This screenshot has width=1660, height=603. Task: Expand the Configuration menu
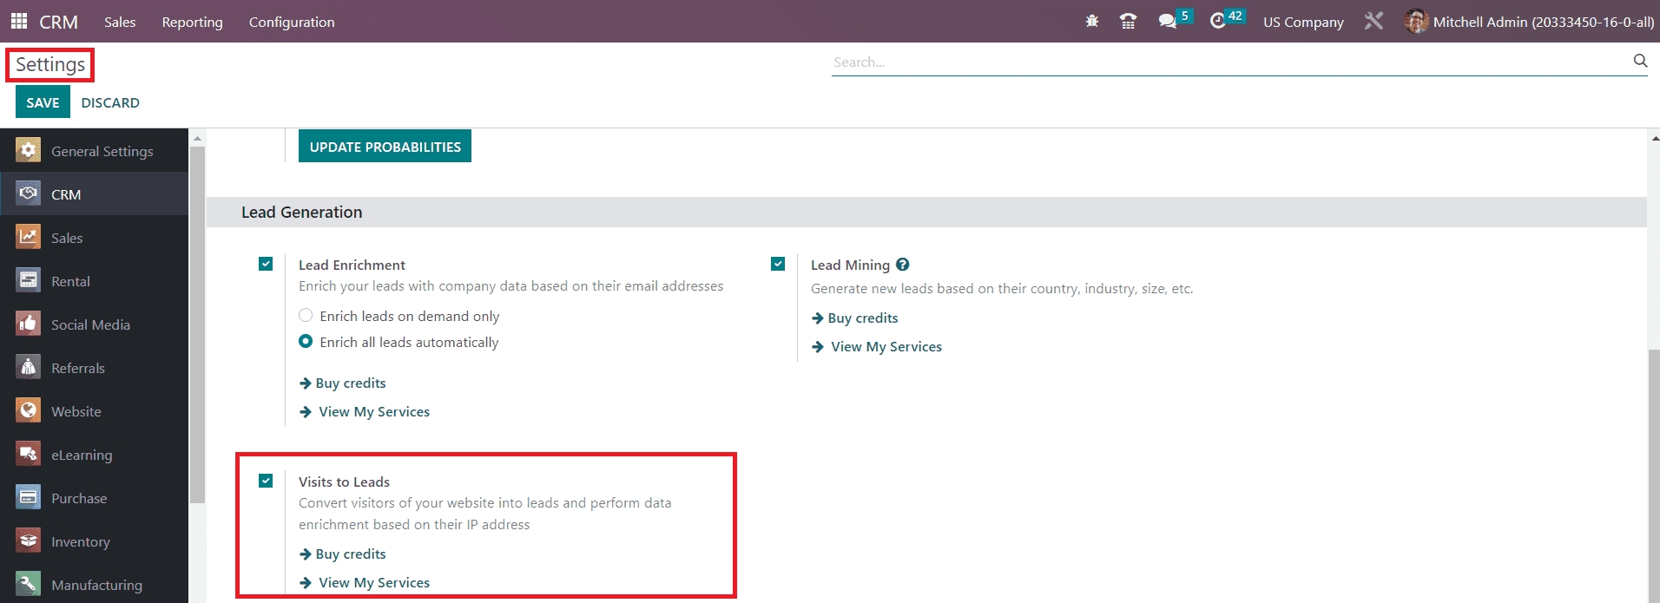point(291,22)
